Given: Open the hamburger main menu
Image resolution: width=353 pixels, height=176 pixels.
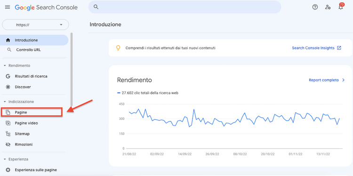Looking at the screenshot, I should 8,7.
